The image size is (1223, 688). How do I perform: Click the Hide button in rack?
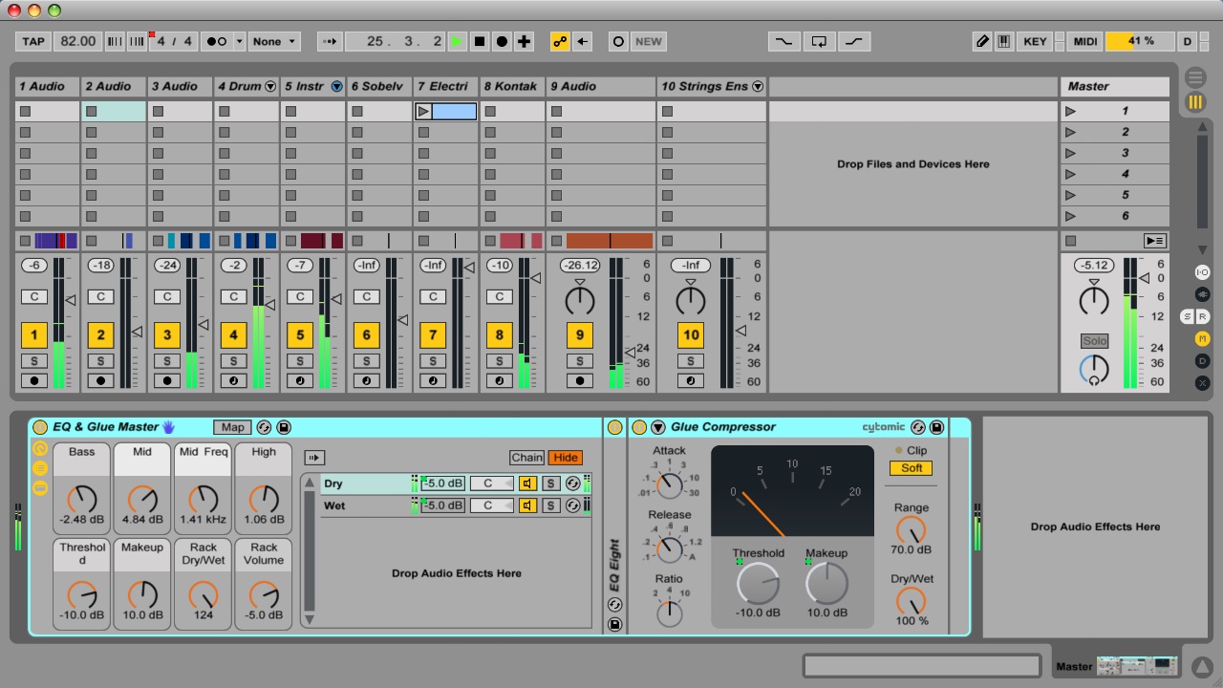point(565,458)
